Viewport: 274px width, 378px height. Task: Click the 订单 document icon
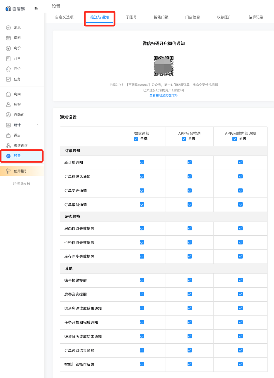pos(8,58)
